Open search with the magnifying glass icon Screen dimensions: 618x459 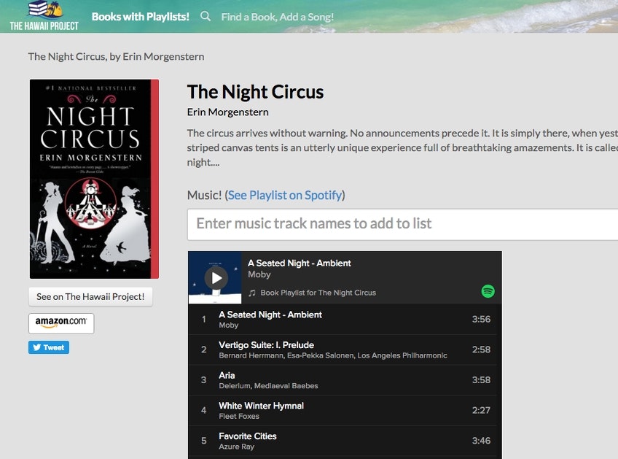click(205, 16)
